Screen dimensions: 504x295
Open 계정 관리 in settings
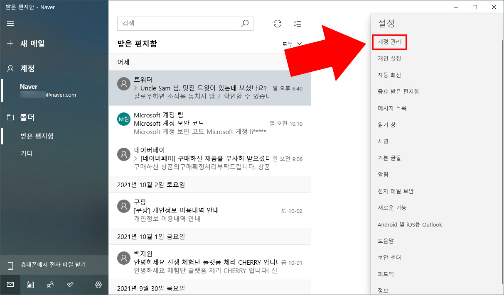point(389,42)
